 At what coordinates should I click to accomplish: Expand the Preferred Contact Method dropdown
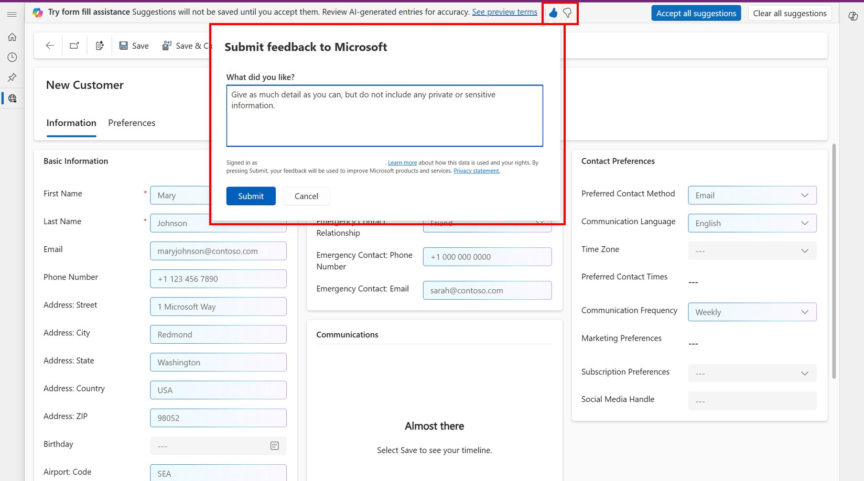805,195
